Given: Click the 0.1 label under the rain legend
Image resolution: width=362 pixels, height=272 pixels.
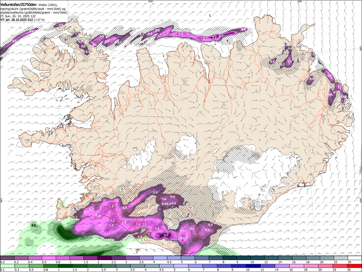Looking at the screenshot, I should [2, 270].
